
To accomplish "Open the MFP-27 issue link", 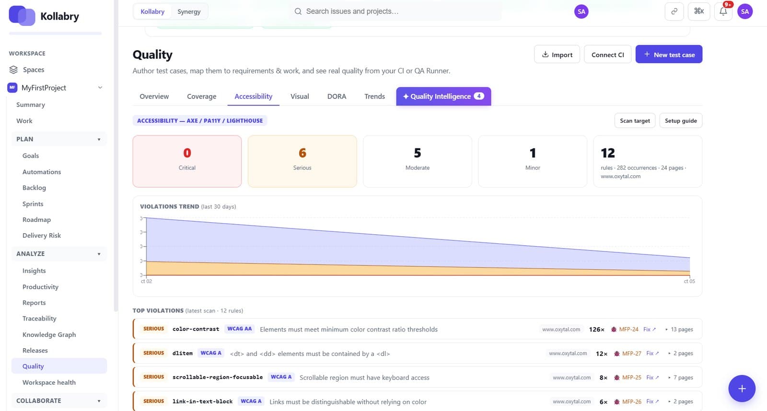I will point(631,354).
